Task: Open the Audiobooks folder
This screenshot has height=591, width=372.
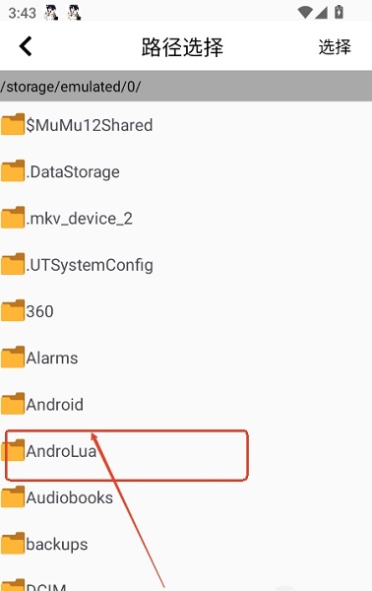Action: pyautogui.click(x=186, y=497)
